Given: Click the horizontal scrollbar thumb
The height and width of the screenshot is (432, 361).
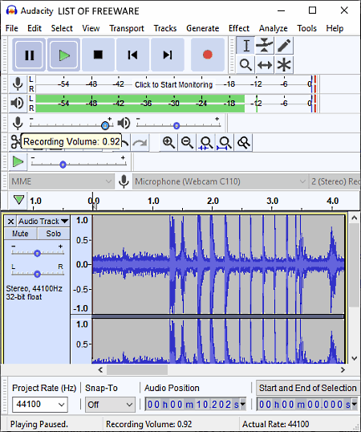Looking at the screenshot, I should pos(137,369).
